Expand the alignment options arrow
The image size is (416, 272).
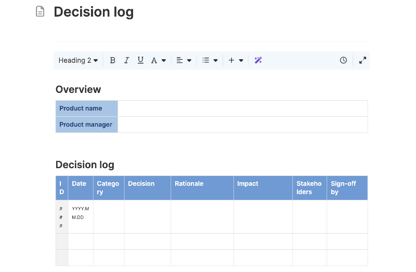point(189,60)
